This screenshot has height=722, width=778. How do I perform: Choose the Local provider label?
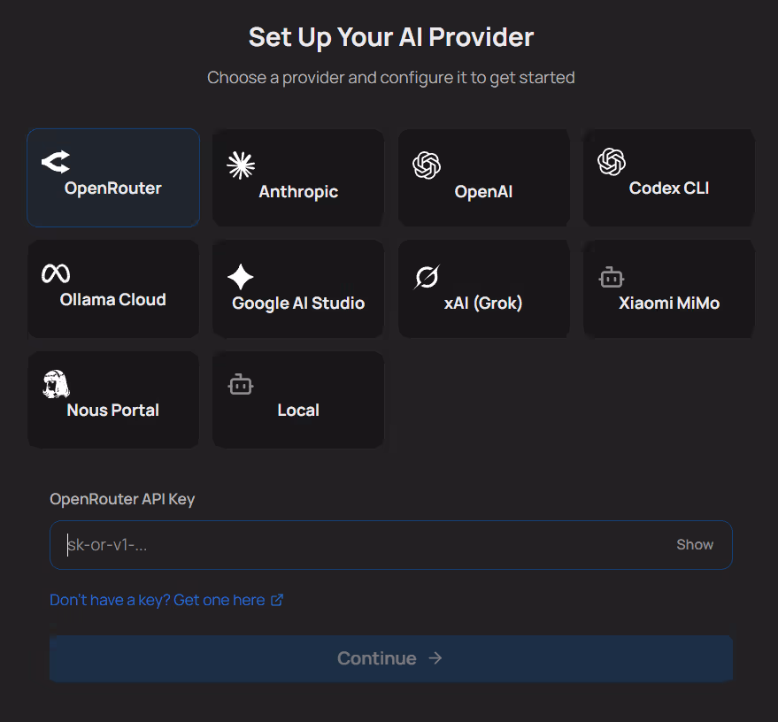coord(298,410)
